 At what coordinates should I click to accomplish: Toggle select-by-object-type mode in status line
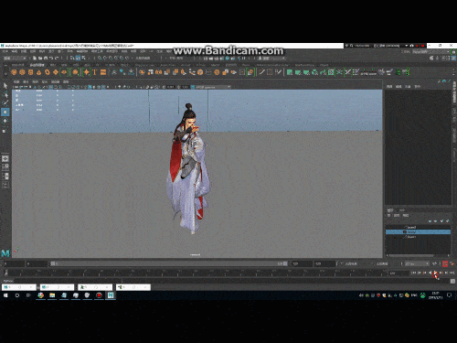[78, 58]
